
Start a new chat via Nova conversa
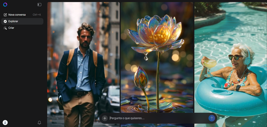coord(17,15)
